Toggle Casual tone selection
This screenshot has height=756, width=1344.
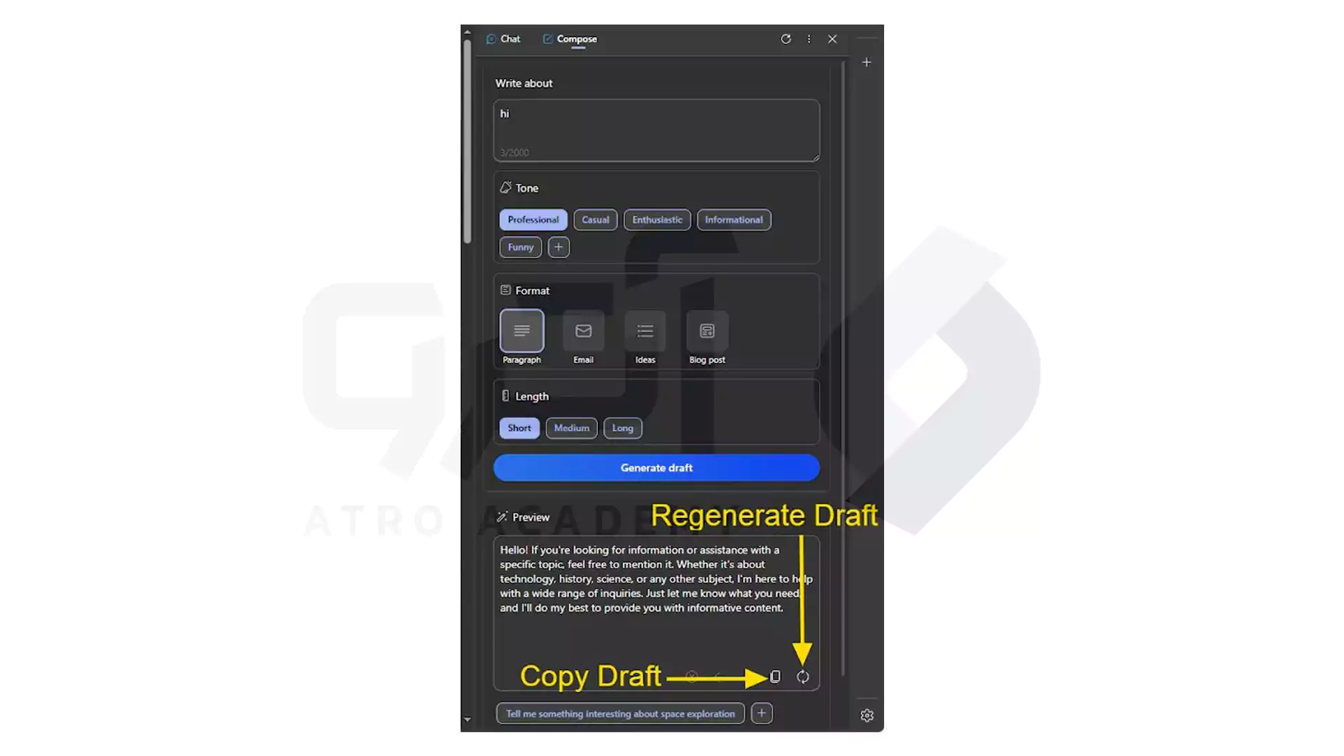(x=594, y=219)
